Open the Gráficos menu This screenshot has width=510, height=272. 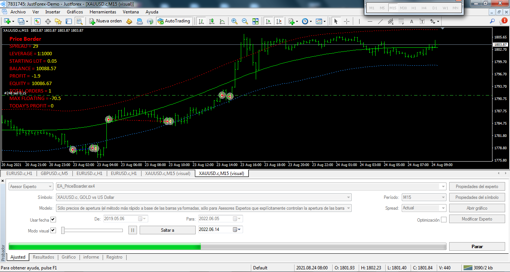(75, 12)
